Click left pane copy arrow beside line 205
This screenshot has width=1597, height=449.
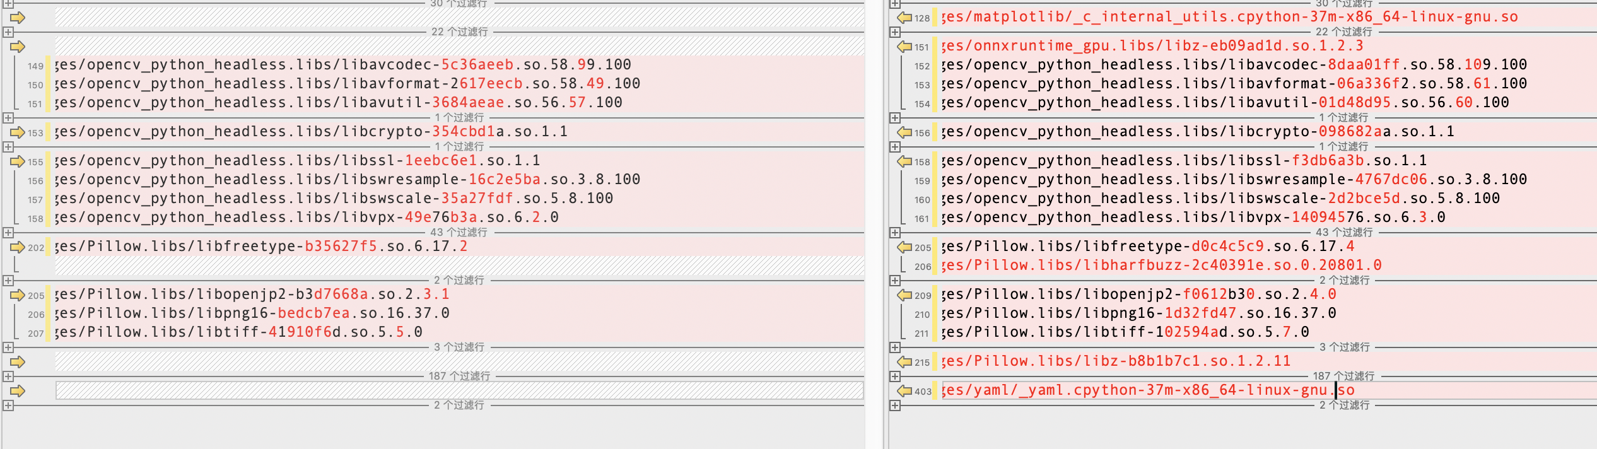point(18,295)
